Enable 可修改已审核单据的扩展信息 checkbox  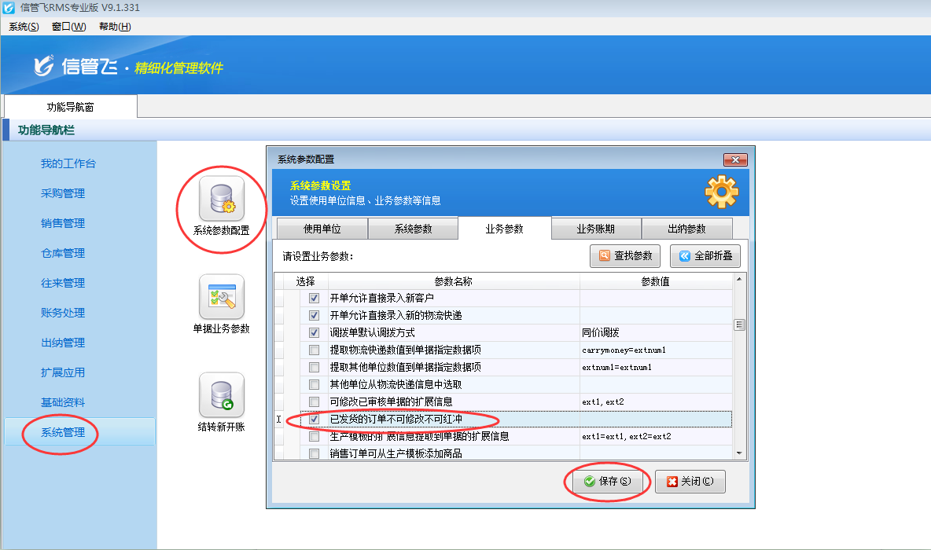(315, 402)
